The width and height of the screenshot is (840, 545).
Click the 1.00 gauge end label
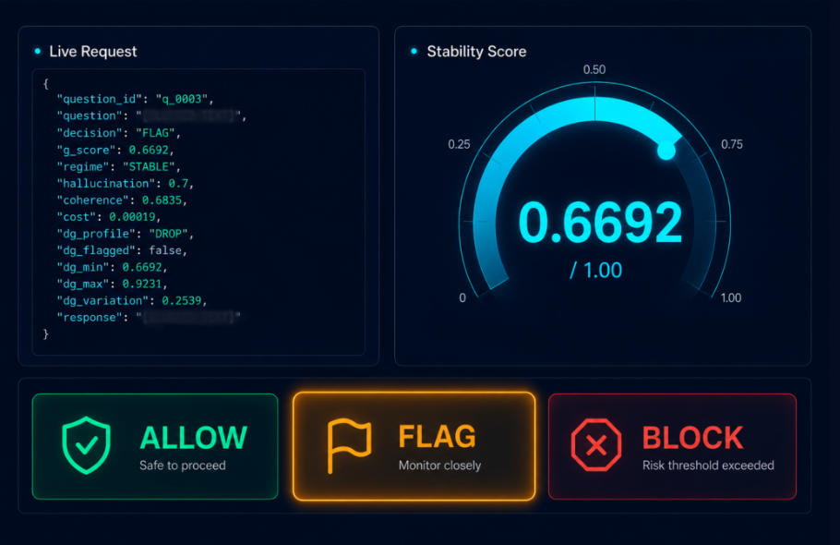(731, 298)
